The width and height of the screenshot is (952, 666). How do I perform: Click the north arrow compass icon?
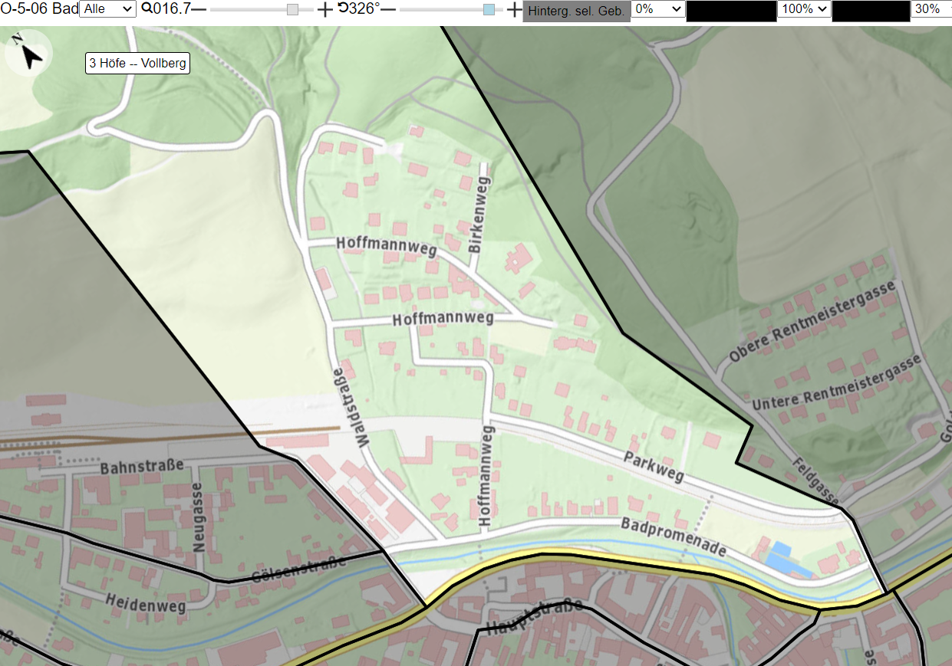click(28, 53)
